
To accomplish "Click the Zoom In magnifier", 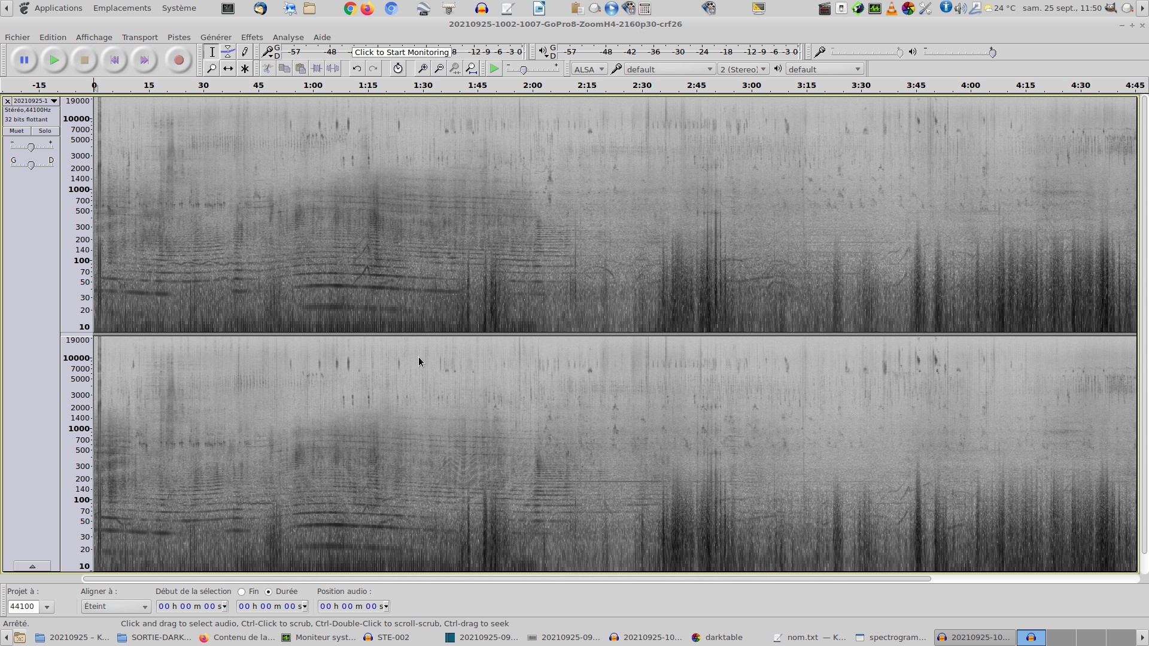I will (x=422, y=69).
